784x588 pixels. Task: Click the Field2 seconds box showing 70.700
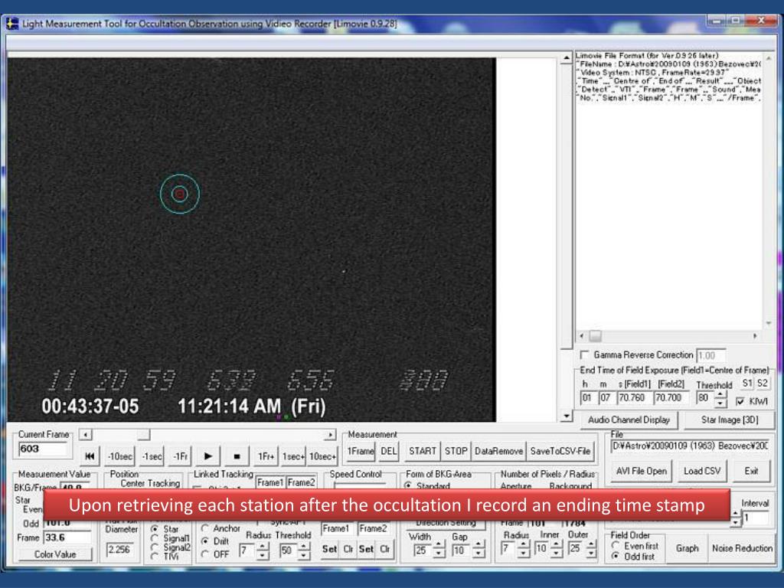[x=671, y=398]
